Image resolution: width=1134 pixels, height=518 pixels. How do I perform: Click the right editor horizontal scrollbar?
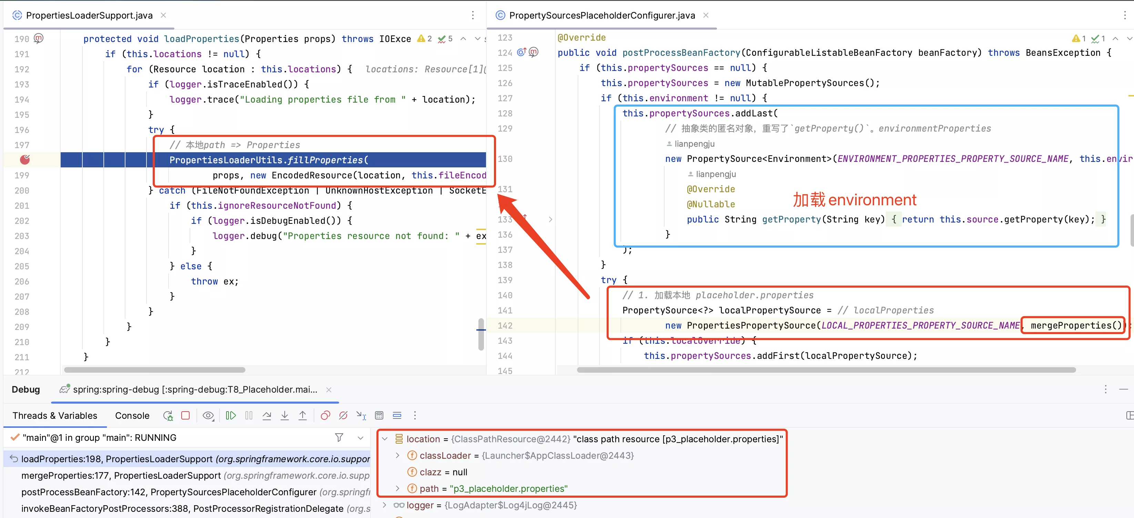pos(826,370)
